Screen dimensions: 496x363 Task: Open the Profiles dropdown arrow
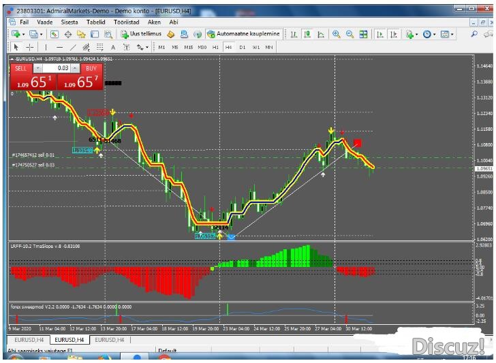(41, 35)
